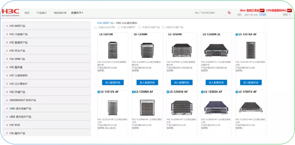Screen dimensions: 295x145
Task: Click LS-12500R-2L product image
Action: coord(216,50)
